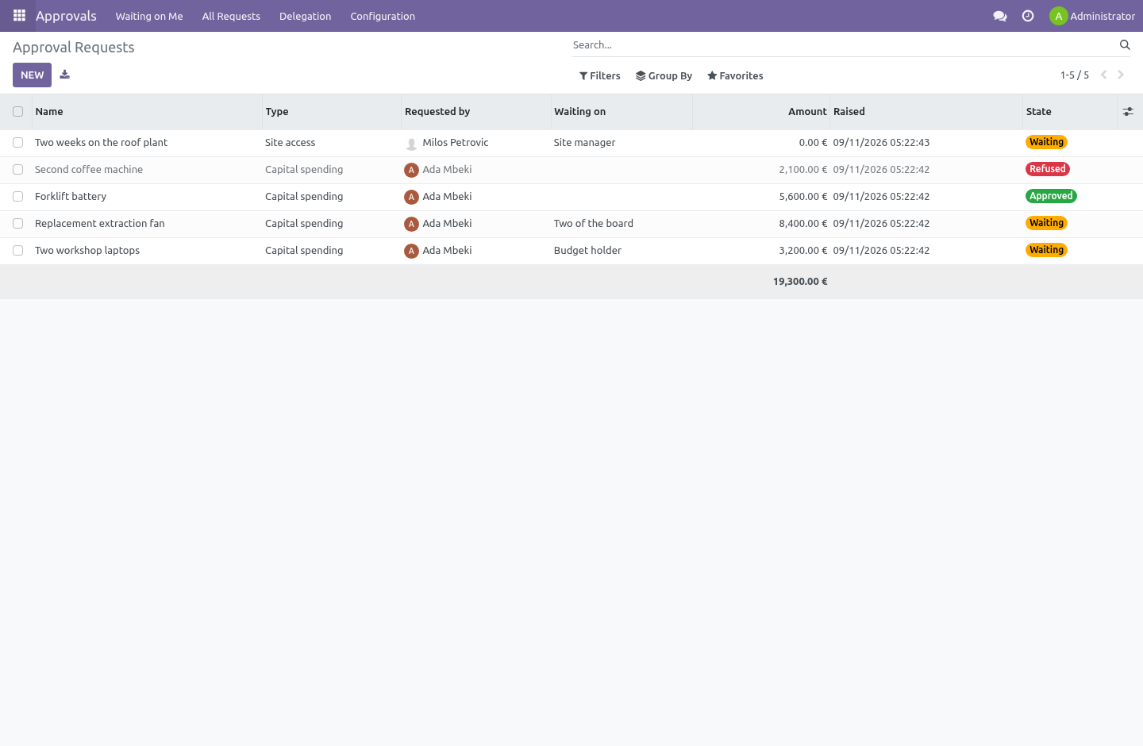1143x746 pixels.
Task: Toggle the select-all rows checkbox
Action: point(17,112)
